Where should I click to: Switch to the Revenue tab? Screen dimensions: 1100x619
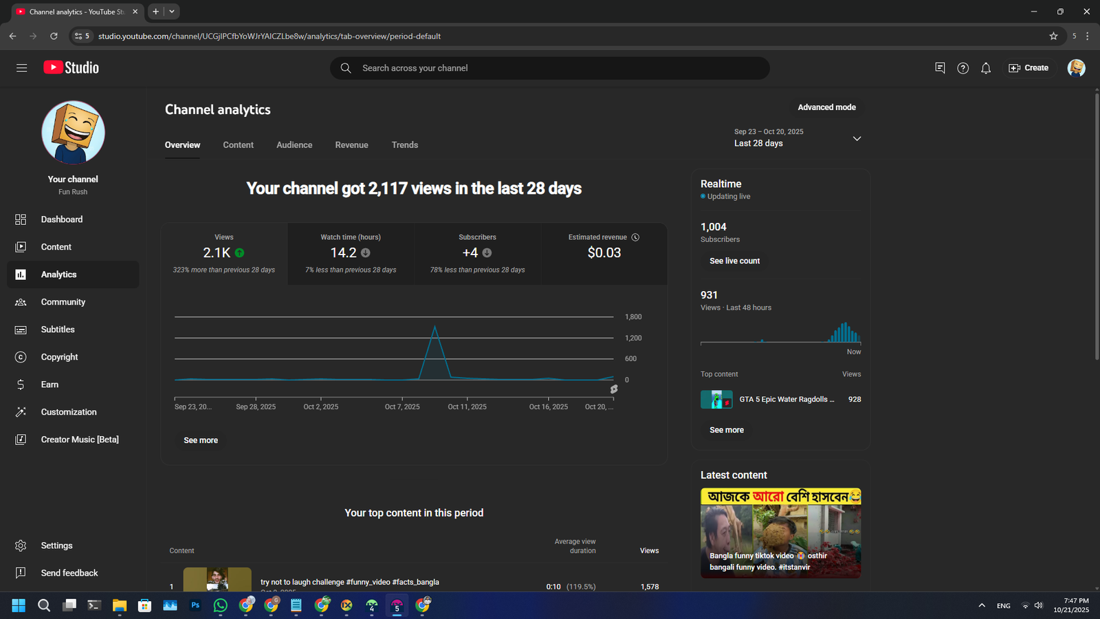click(351, 145)
